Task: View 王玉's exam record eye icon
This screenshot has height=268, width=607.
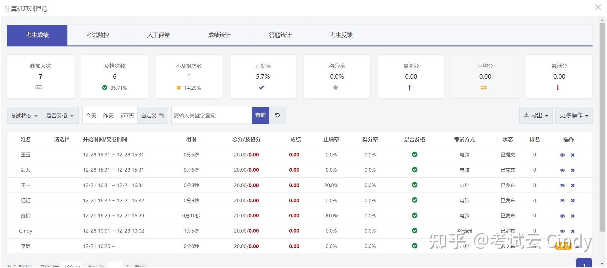Action: (562, 155)
